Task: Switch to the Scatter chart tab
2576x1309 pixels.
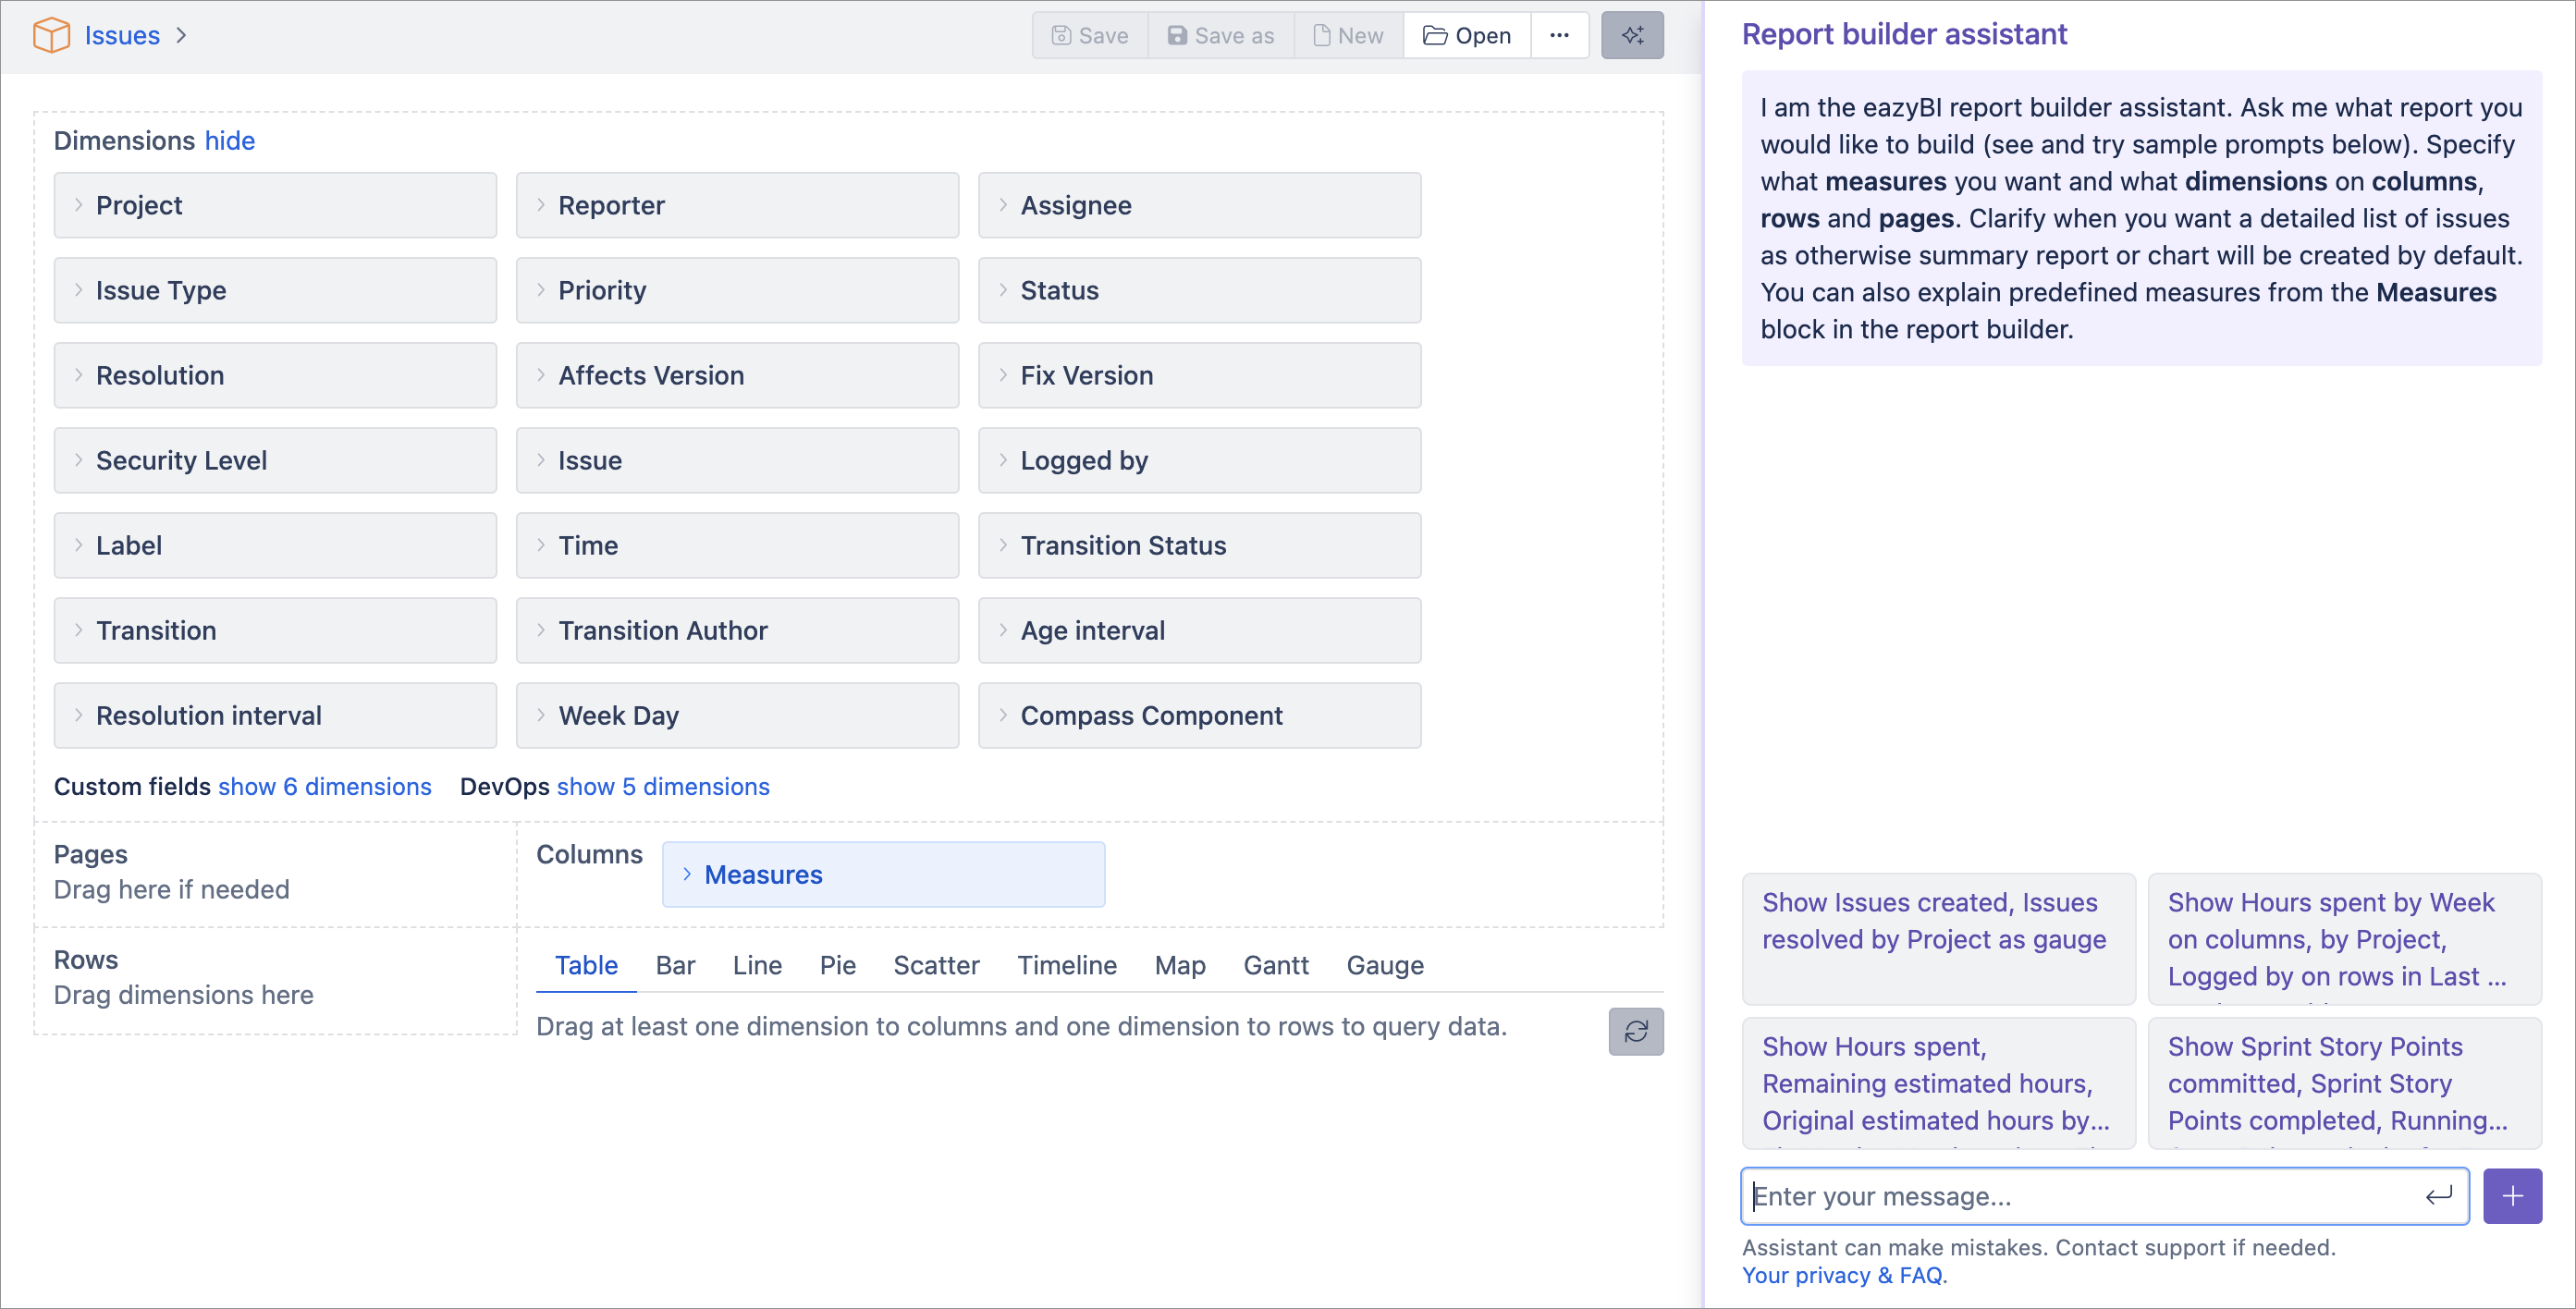Action: coord(936,965)
